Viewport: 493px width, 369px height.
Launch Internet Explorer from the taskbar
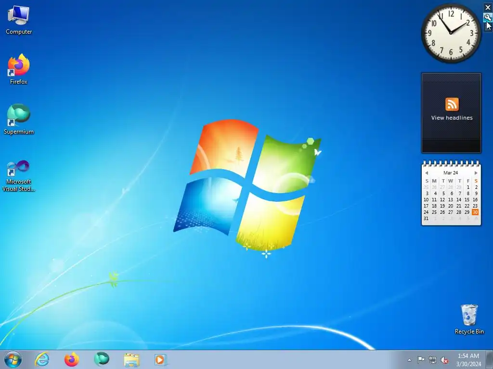click(42, 359)
